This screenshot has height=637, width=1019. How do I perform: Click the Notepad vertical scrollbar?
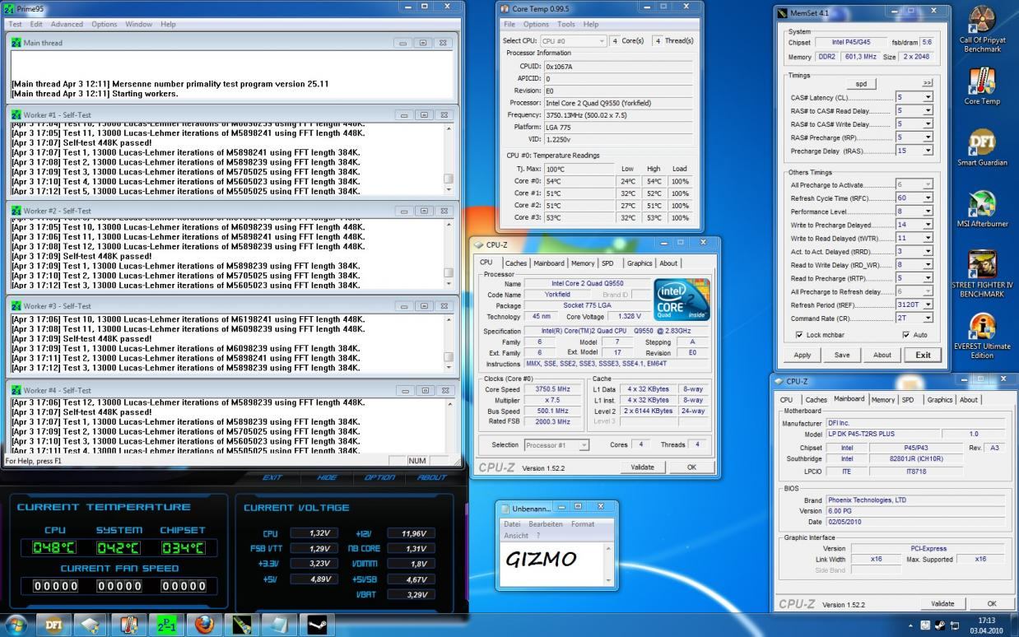tap(609, 564)
